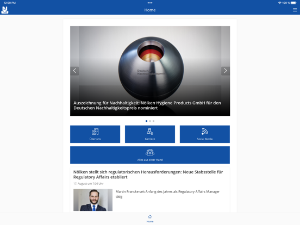Viewport: 300px width, 225px height.
Task: Advance to next carousel slide
Action: point(226,71)
